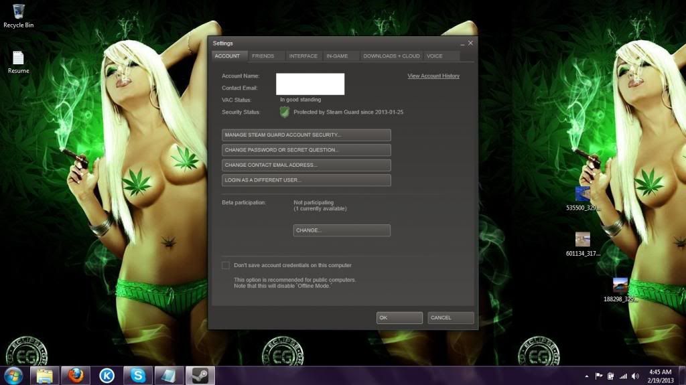Switch to the Interface tab
Viewport: 686px width, 385px height.
click(303, 56)
